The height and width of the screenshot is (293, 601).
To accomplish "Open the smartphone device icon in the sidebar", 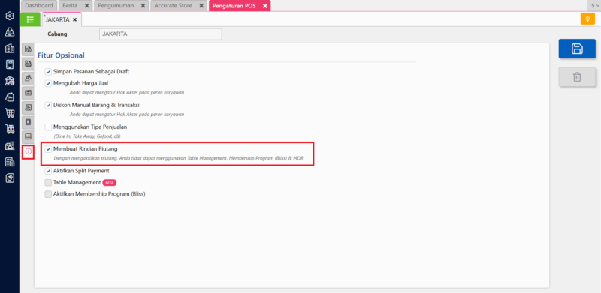I will [x=10, y=64].
